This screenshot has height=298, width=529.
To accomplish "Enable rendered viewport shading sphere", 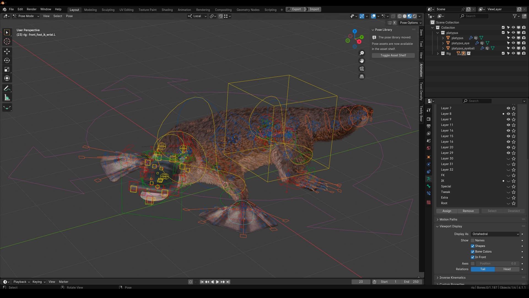I will [x=414, y=16].
